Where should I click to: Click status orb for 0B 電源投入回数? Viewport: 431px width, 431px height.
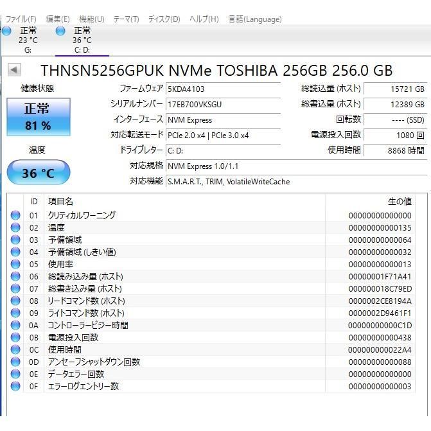point(15,337)
